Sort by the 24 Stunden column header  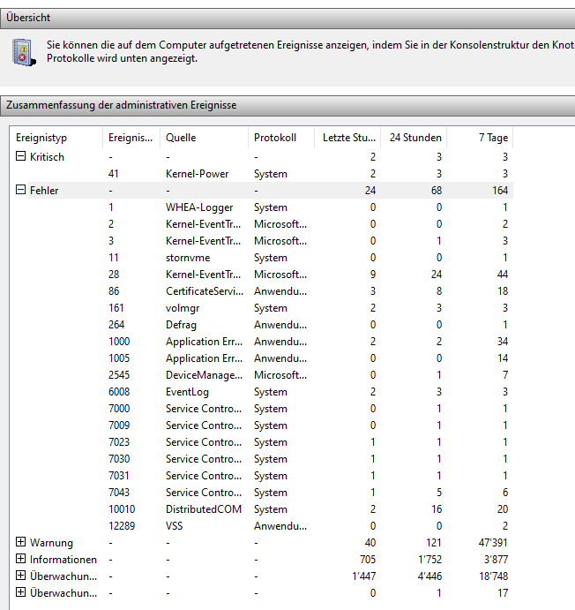click(x=415, y=138)
